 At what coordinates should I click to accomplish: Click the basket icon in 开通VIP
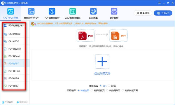pos(159,13)
